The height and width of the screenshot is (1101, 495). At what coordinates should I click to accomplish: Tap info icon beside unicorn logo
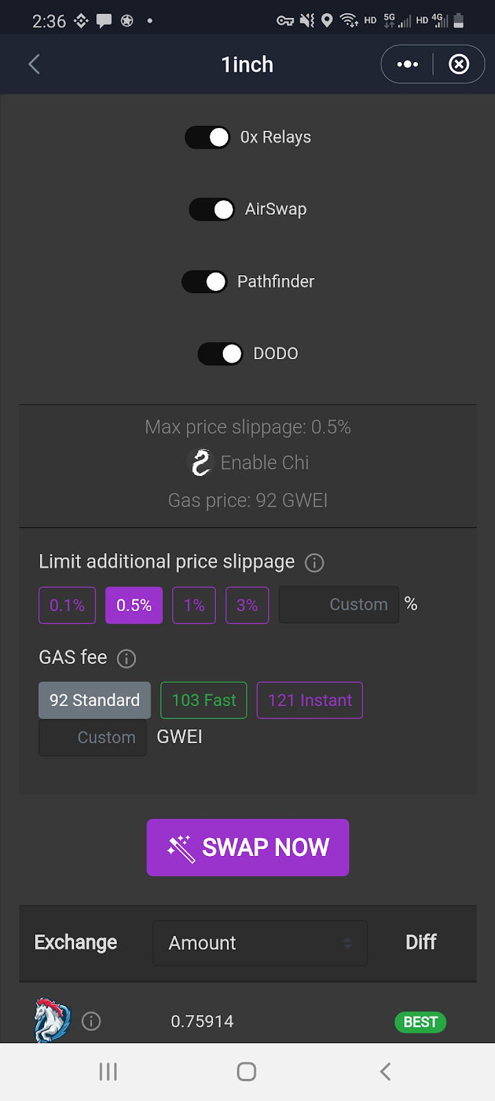91,1021
